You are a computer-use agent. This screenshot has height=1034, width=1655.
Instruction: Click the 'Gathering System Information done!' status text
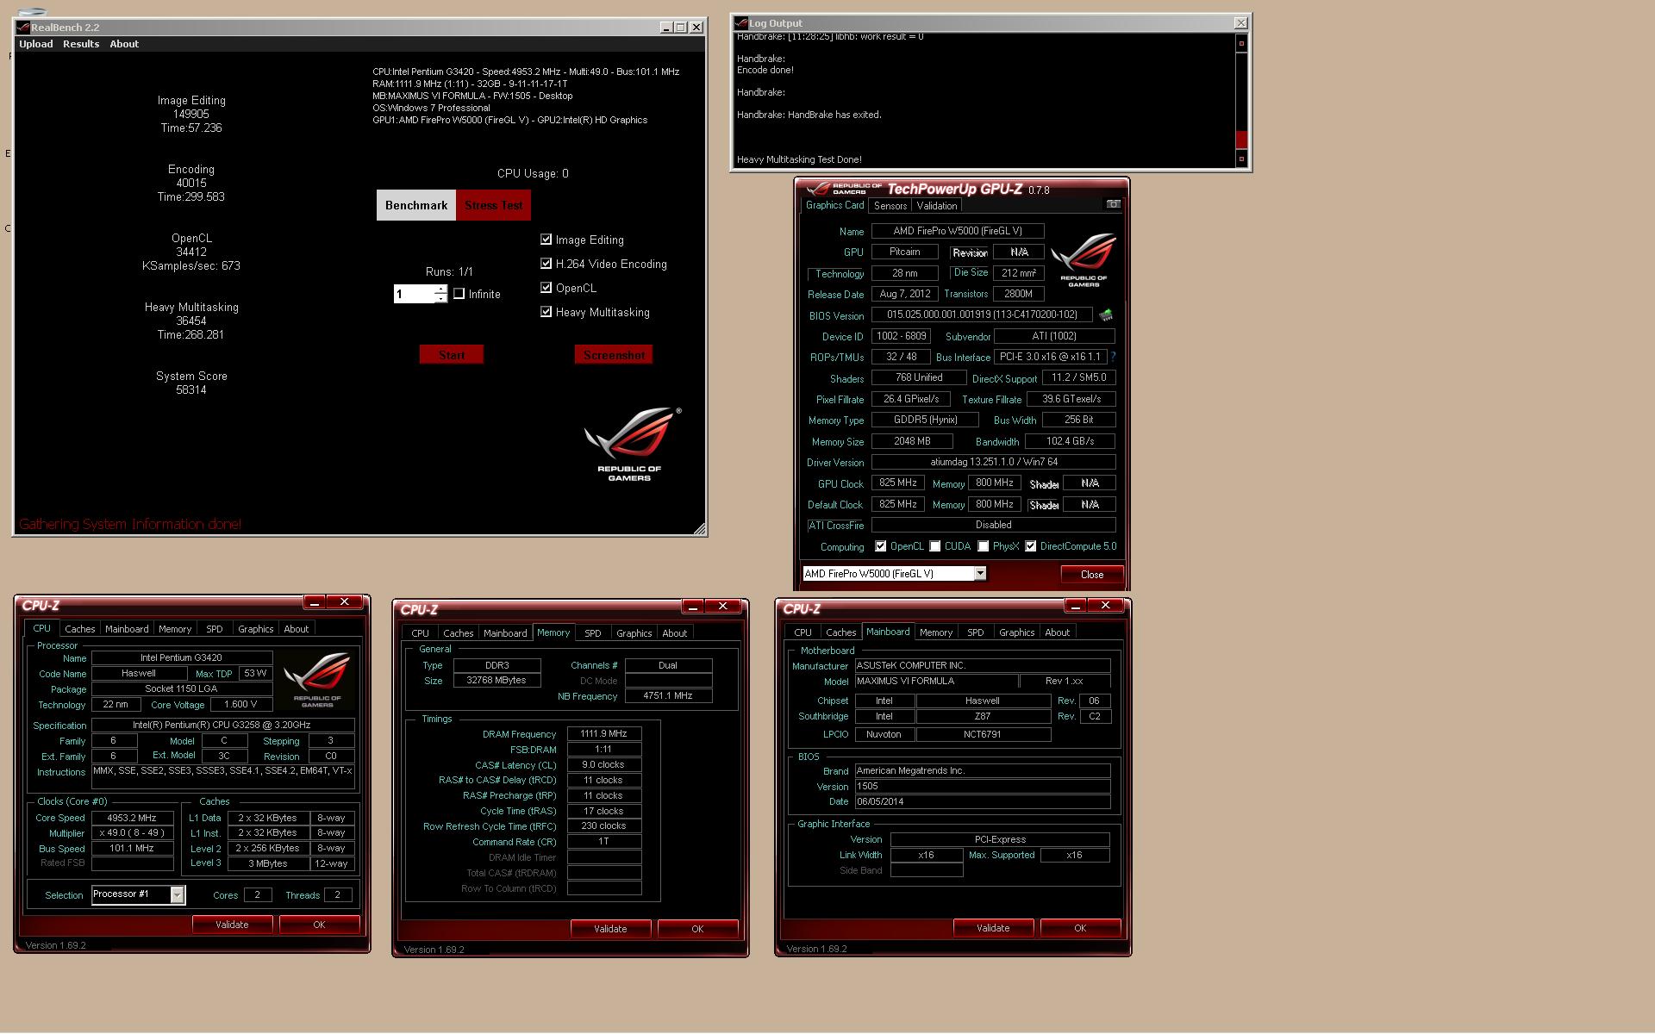pyautogui.click(x=130, y=524)
